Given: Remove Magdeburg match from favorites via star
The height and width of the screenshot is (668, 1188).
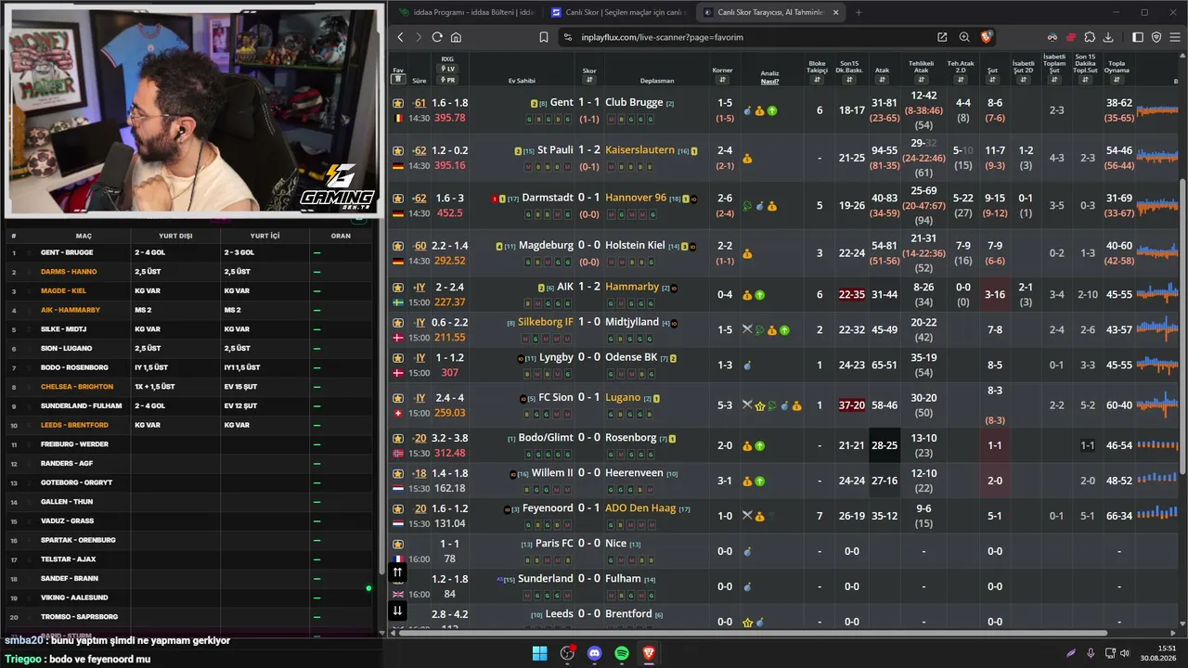Looking at the screenshot, I should (x=398, y=246).
